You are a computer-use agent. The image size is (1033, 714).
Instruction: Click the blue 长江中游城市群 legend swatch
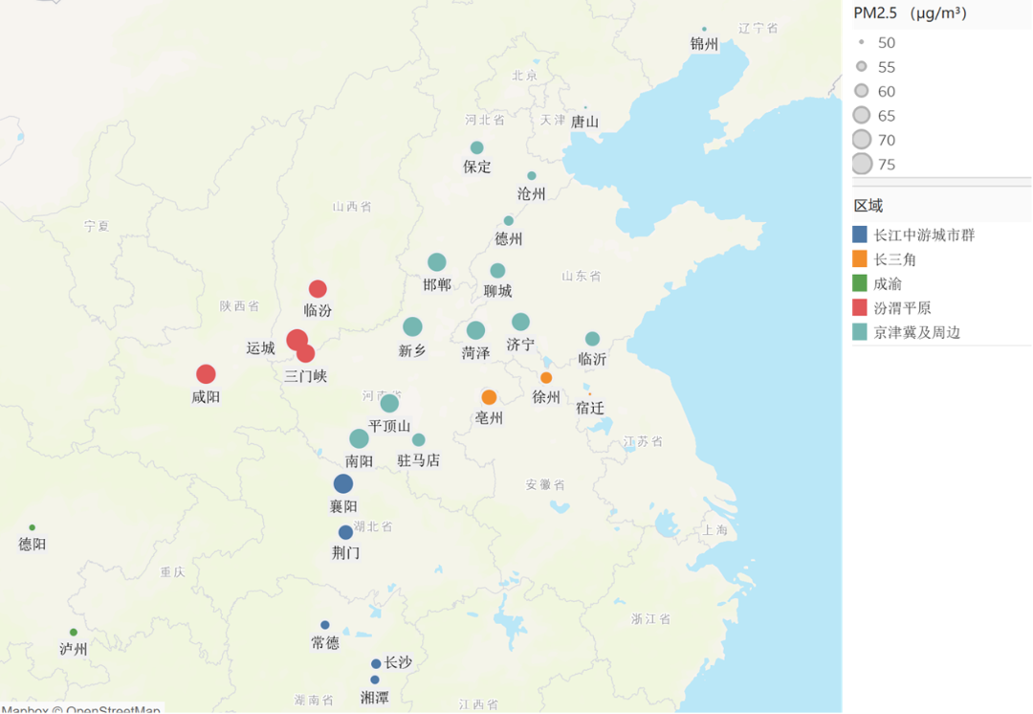[861, 234]
